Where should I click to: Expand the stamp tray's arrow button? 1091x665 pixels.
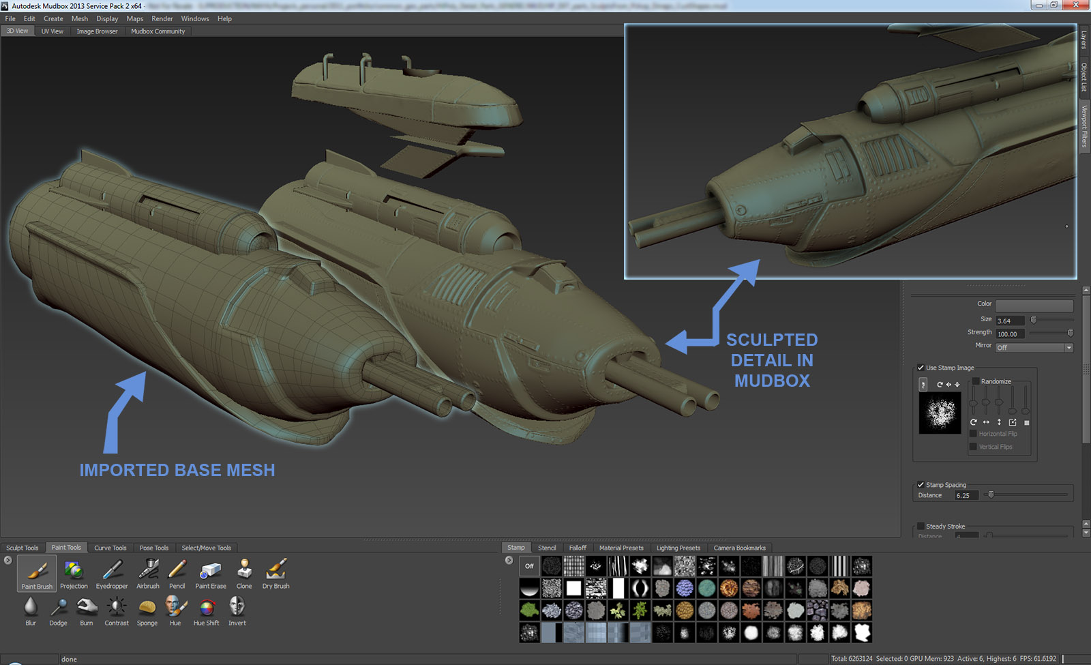(509, 560)
